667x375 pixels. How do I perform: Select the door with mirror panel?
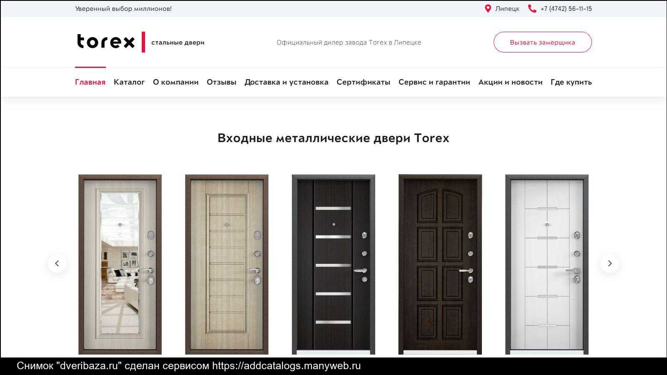(120, 265)
